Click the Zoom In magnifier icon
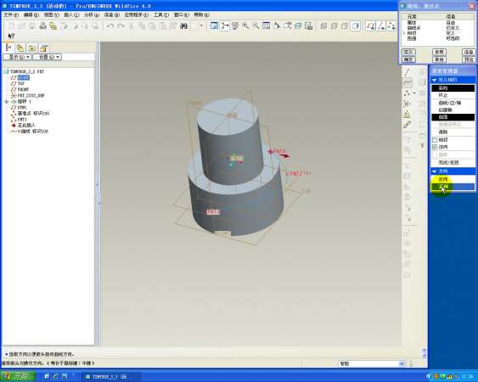478x382 pixels. pos(245,26)
